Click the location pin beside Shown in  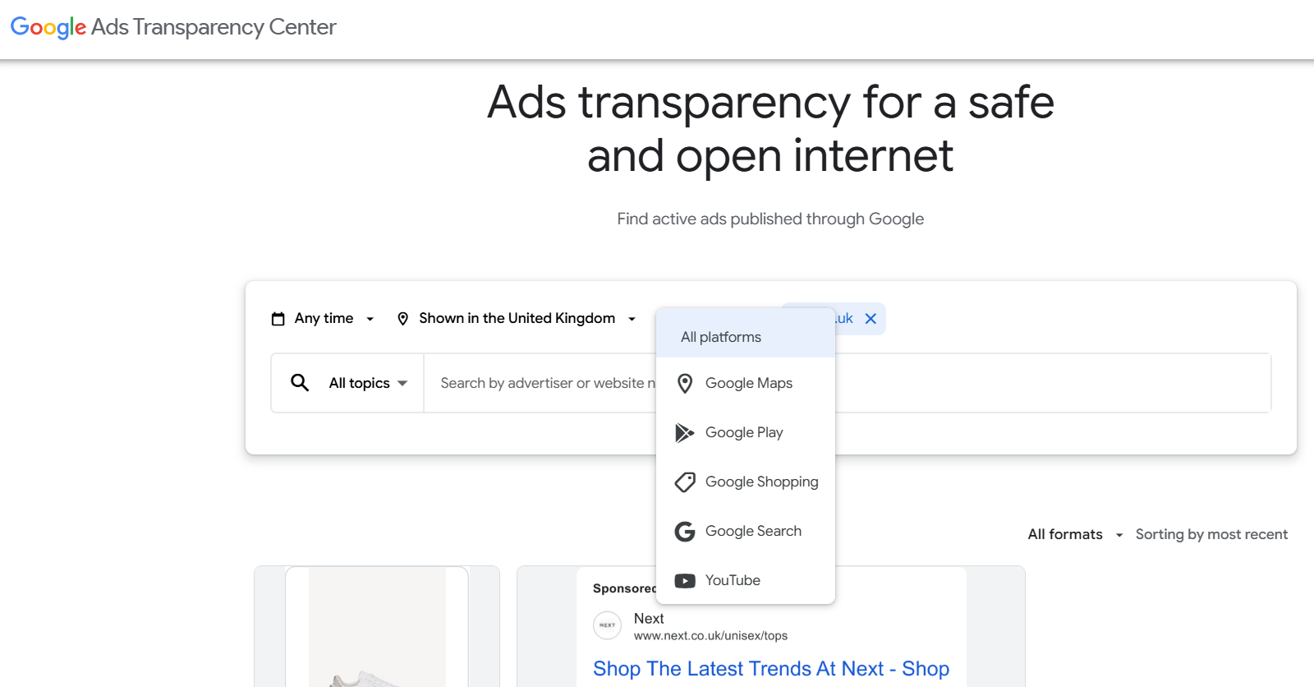(402, 319)
